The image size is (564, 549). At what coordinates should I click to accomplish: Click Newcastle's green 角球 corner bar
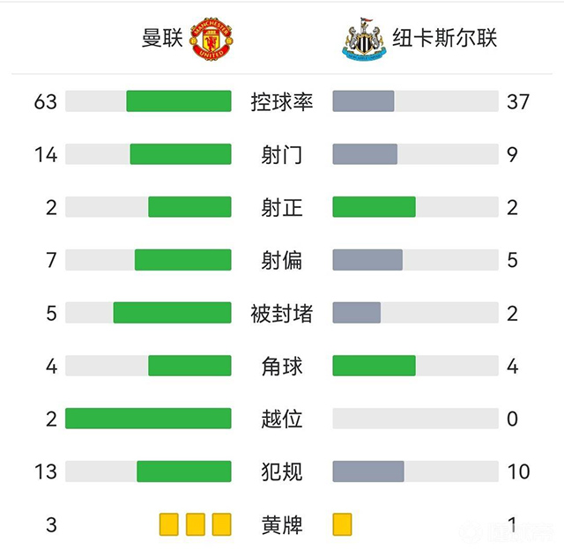tap(374, 366)
